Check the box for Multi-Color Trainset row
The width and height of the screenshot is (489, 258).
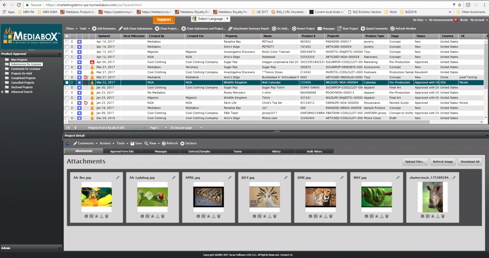tap(67, 52)
